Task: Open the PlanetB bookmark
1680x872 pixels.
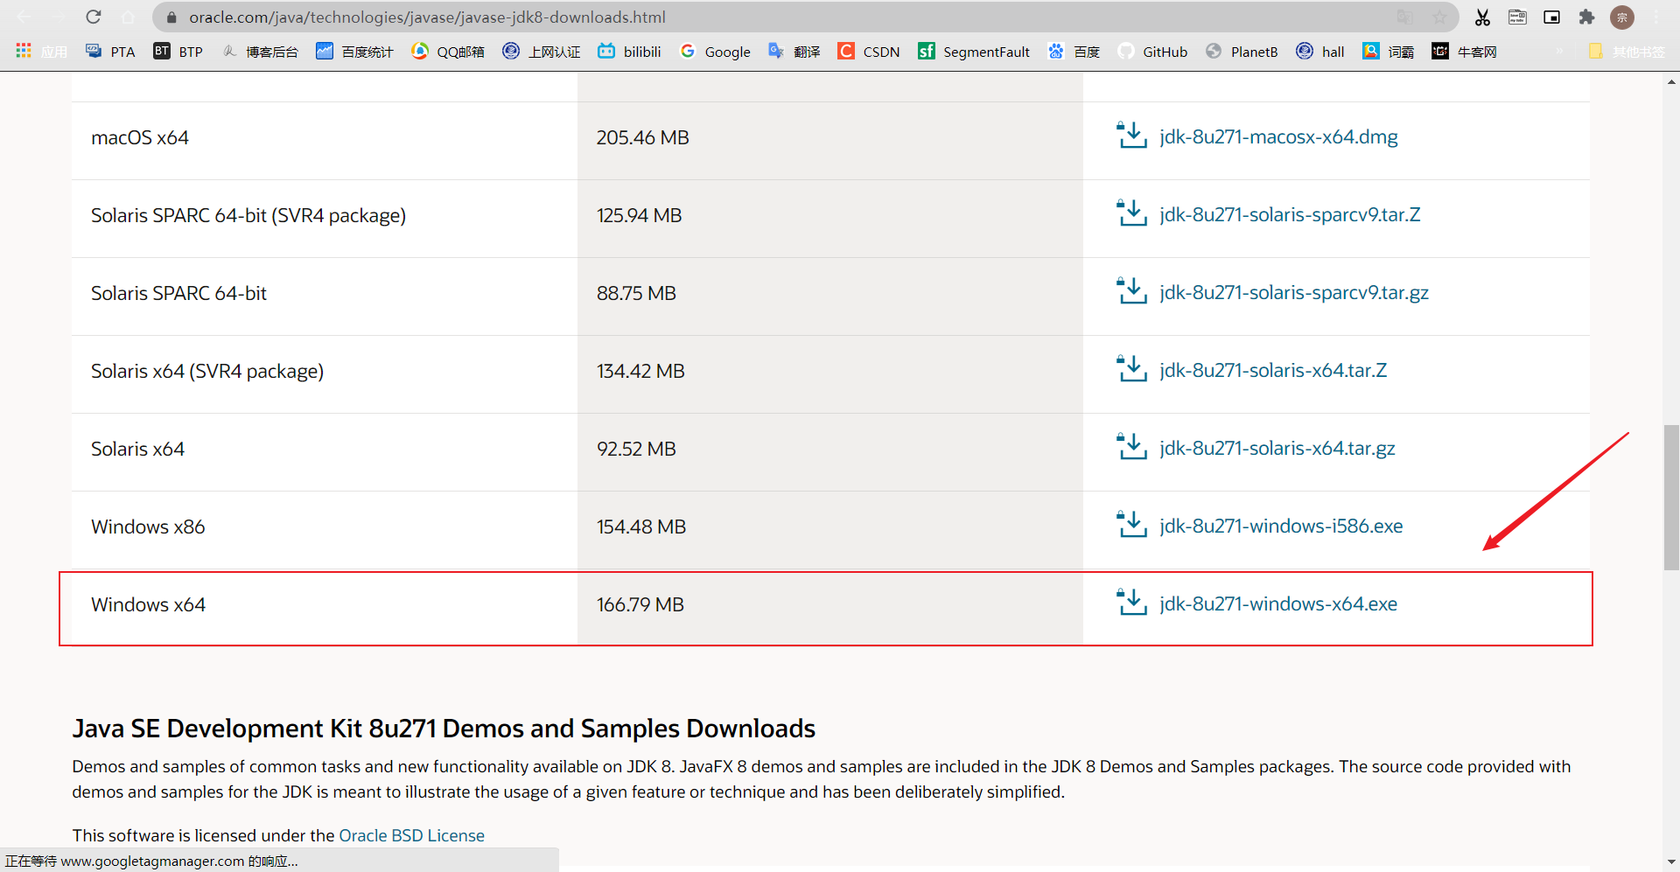Action: click(1242, 52)
